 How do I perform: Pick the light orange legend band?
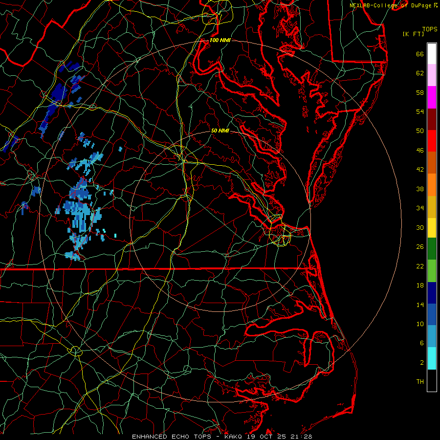[432, 185]
